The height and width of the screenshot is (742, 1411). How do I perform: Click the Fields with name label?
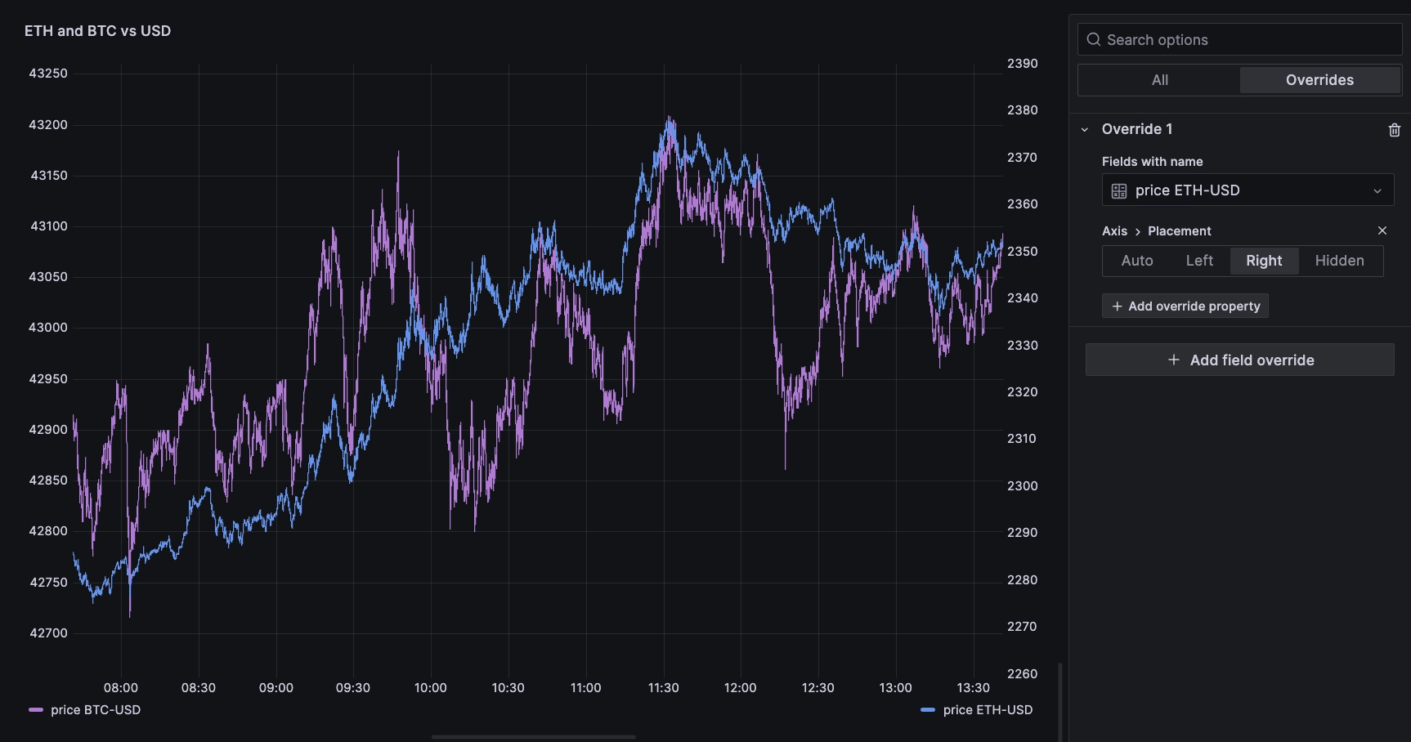[1152, 162]
